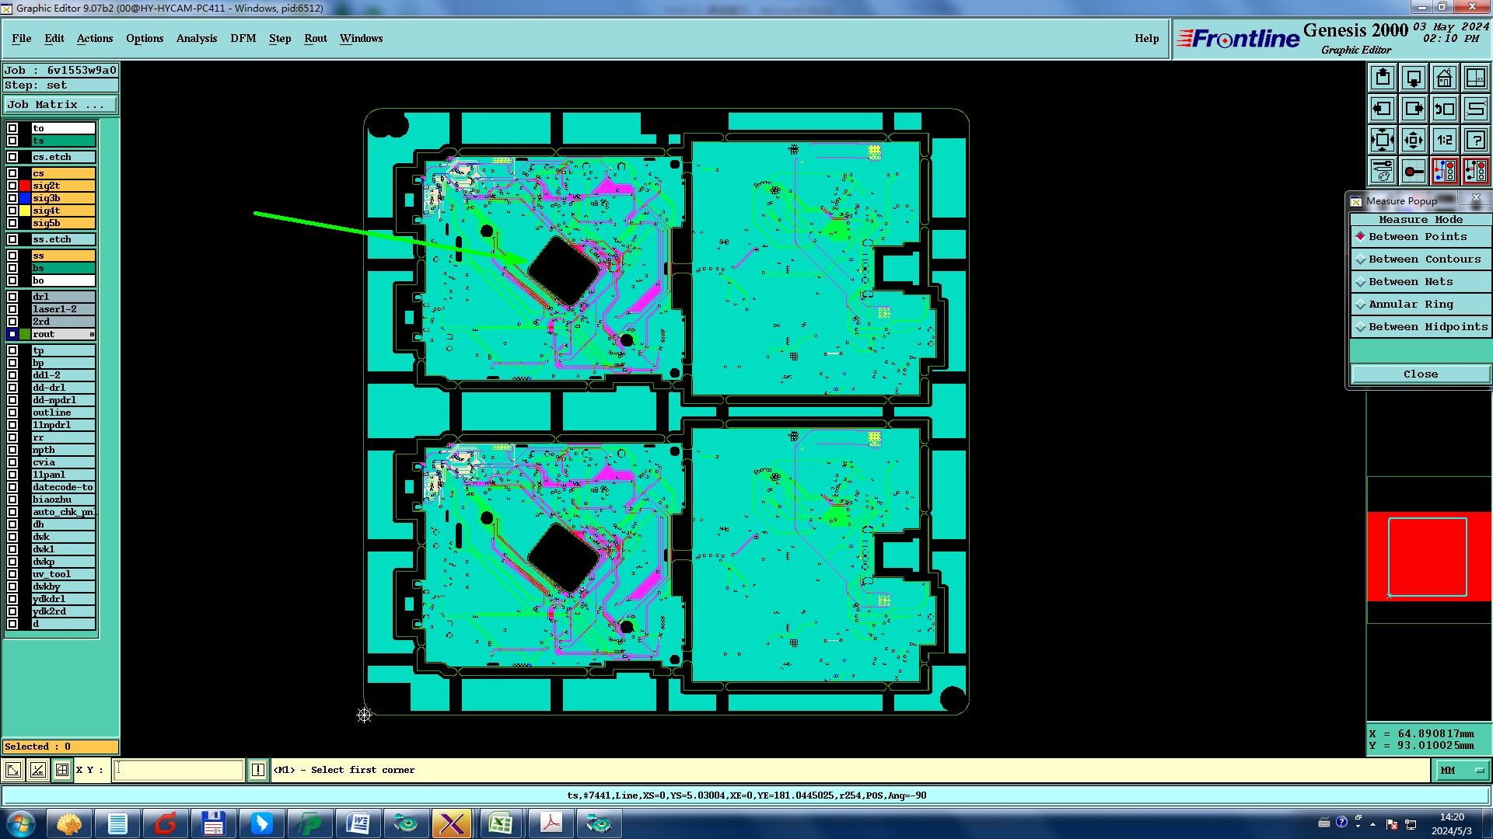The image size is (1493, 839).
Task: Open the DFM menu
Action: (x=243, y=38)
